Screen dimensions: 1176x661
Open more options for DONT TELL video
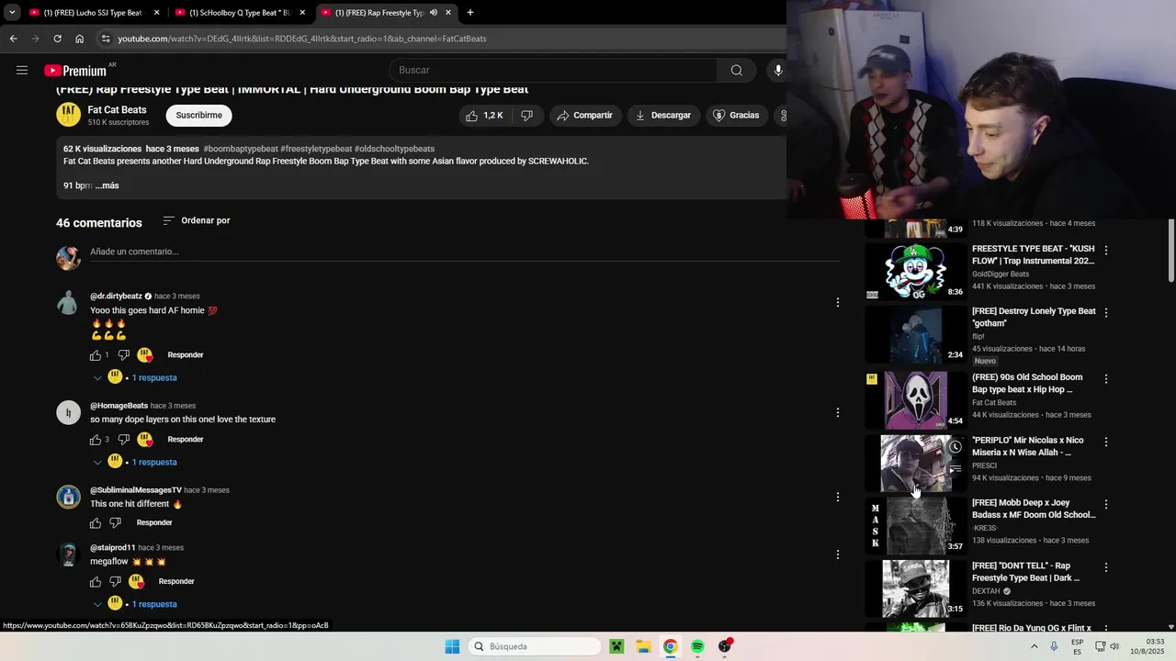tap(1106, 567)
